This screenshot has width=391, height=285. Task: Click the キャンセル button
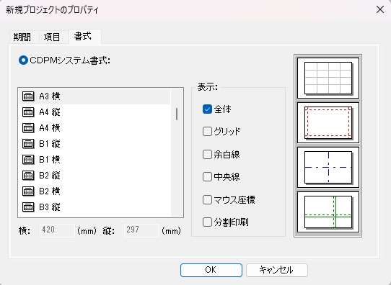tap(277, 270)
